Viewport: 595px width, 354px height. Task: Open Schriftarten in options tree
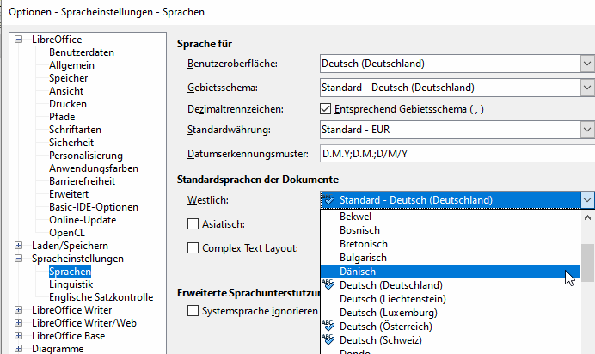pyautogui.click(x=75, y=130)
